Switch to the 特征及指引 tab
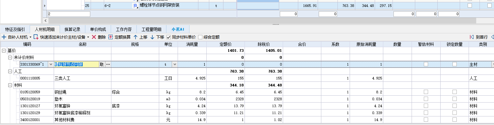The image size is (494, 125). tap(15, 29)
